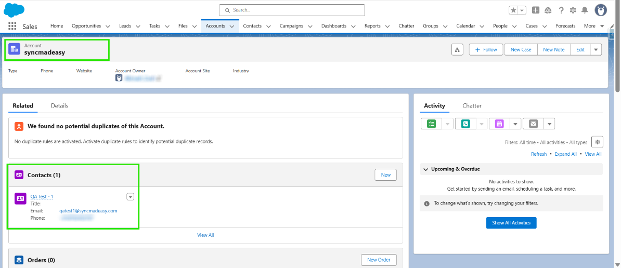
Task: Click the Account building icon in header
Action: [x=14, y=49]
